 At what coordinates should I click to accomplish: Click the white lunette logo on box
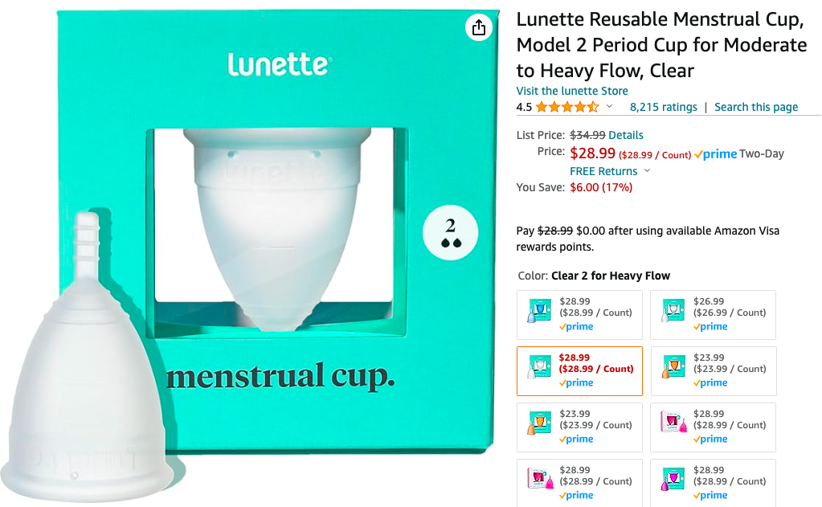280,64
